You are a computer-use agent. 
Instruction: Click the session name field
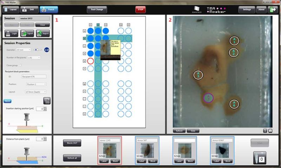[34, 19]
